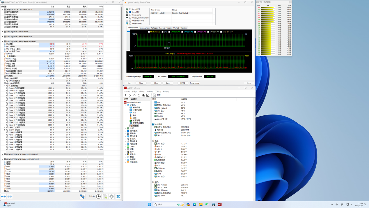Switch to 收藏夹 favorites tab in AIDA64

pyautogui.click(x=134, y=99)
